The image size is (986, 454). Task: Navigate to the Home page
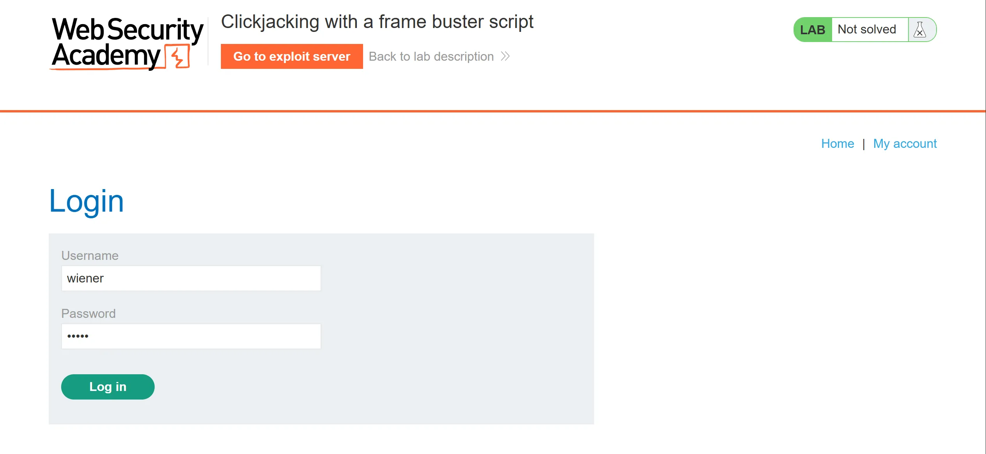click(x=838, y=144)
